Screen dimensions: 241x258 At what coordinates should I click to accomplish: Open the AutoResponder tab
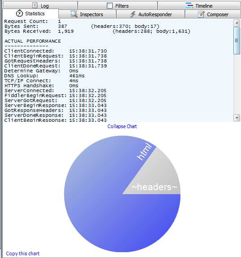click(x=150, y=14)
